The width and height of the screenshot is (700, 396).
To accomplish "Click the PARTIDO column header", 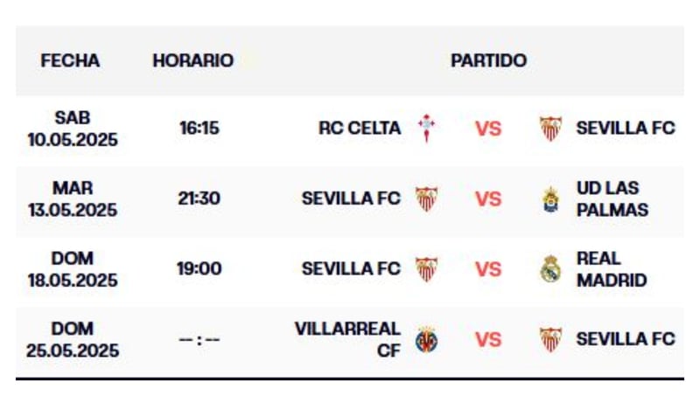I will pos(488,61).
